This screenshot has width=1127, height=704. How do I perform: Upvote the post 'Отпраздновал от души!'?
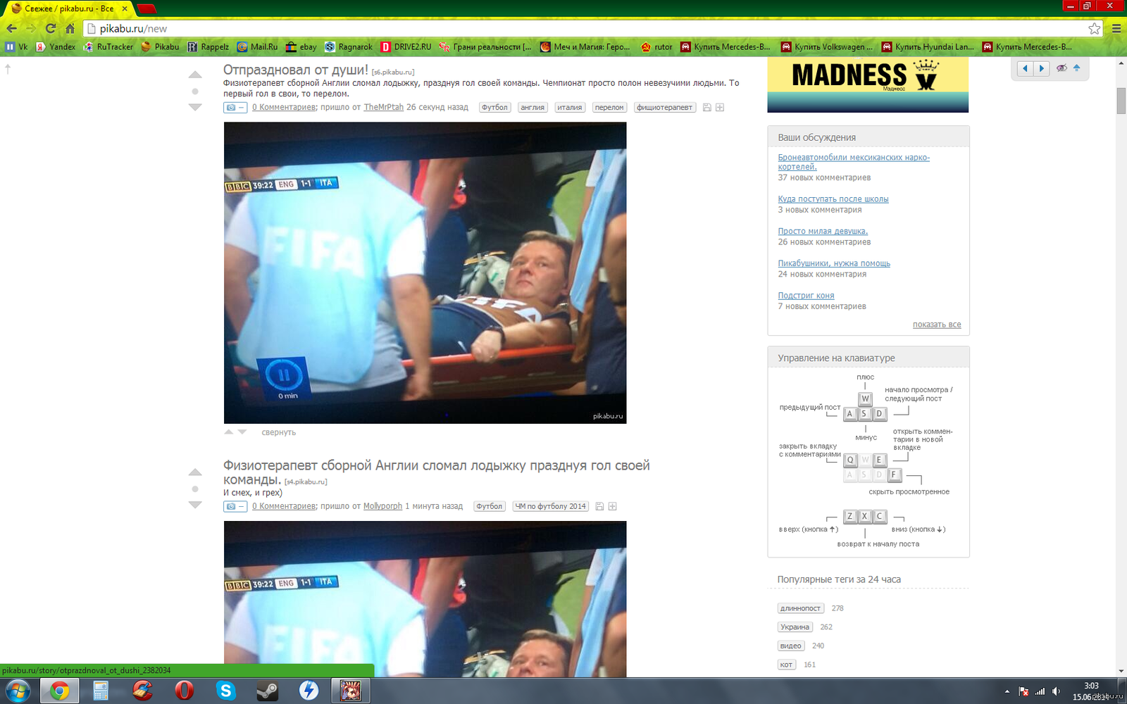(195, 75)
